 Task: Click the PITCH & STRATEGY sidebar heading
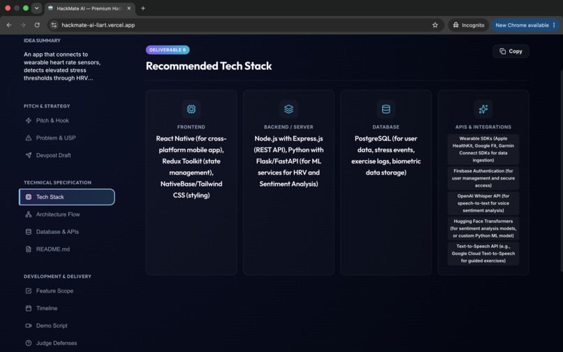pyautogui.click(x=47, y=106)
